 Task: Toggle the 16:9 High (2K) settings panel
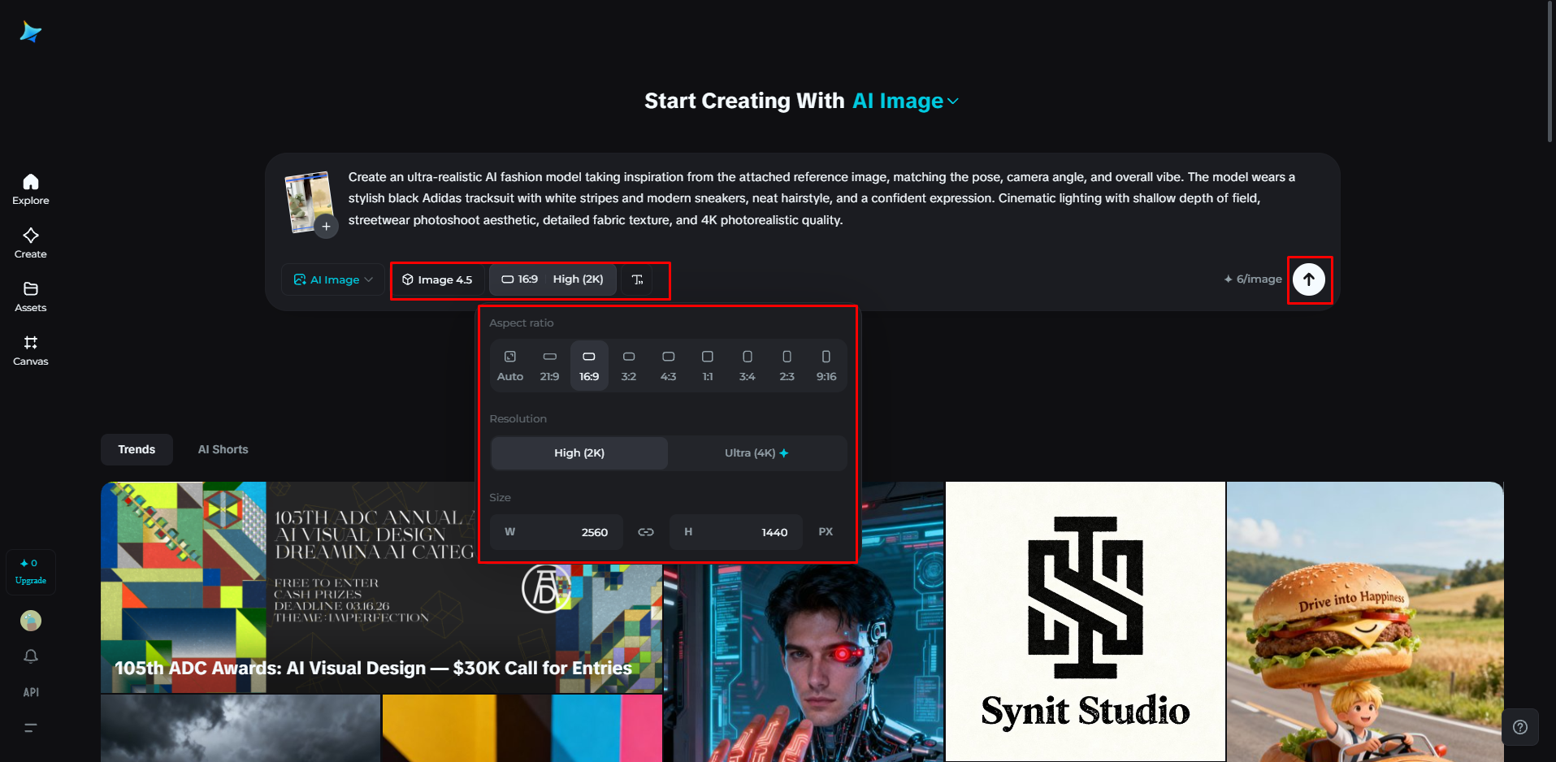click(553, 279)
